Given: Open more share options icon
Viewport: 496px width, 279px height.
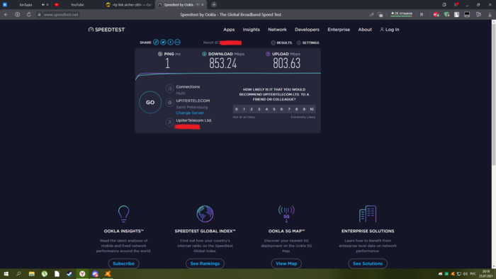Looking at the screenshot, I should tap(177, 42).
